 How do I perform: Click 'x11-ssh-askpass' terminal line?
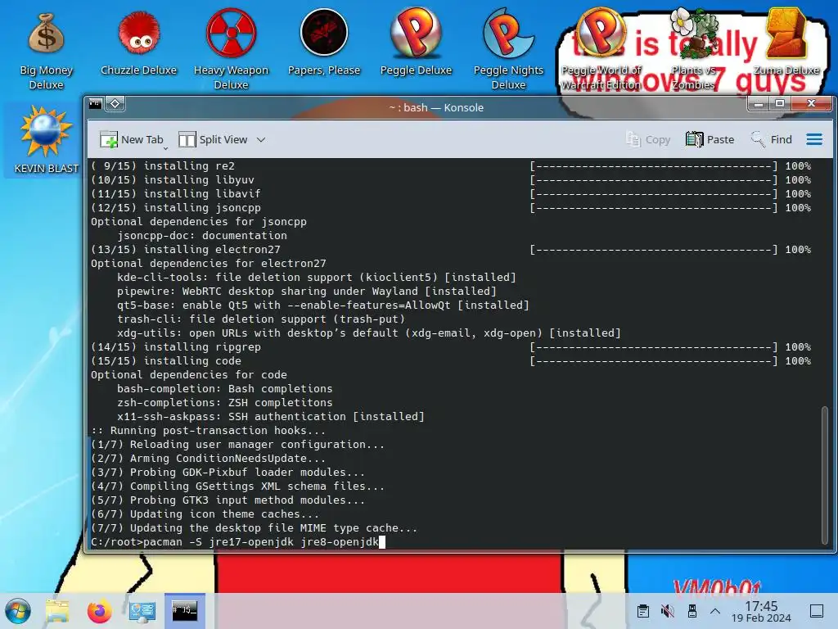pos(271,417)
